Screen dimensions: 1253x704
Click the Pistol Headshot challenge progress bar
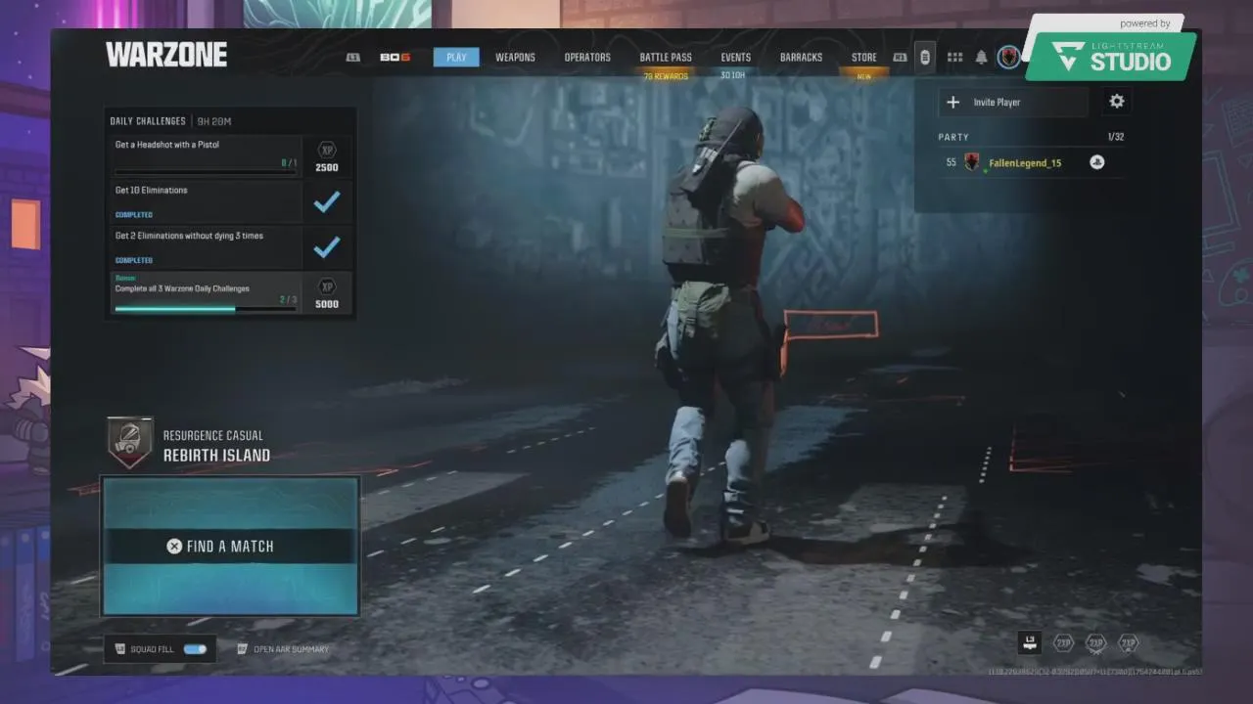pos(206,173)
